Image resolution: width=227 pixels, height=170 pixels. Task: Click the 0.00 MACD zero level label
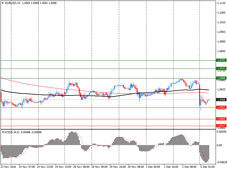click(219, 145)
